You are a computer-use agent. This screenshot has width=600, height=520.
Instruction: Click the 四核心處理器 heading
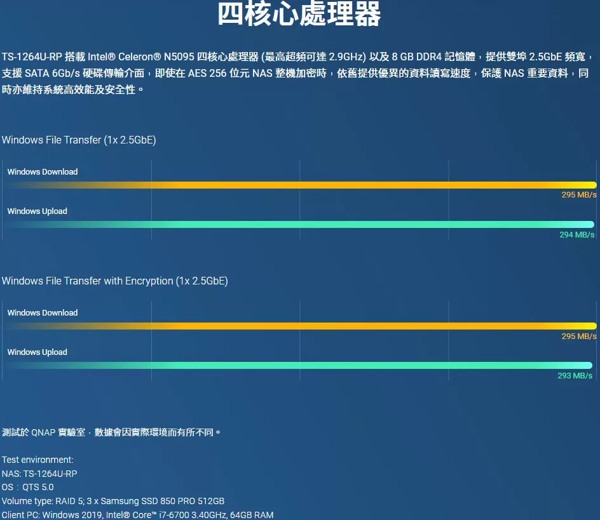299,14
